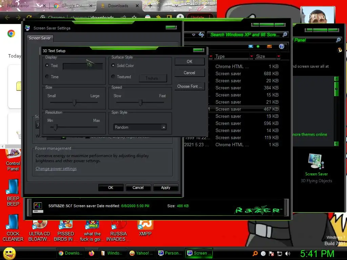Open the Explorer help question mark

[282, 46]
